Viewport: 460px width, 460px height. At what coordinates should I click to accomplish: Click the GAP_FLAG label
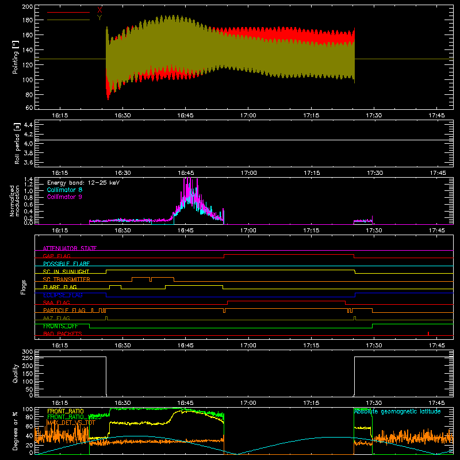[56, 256]
